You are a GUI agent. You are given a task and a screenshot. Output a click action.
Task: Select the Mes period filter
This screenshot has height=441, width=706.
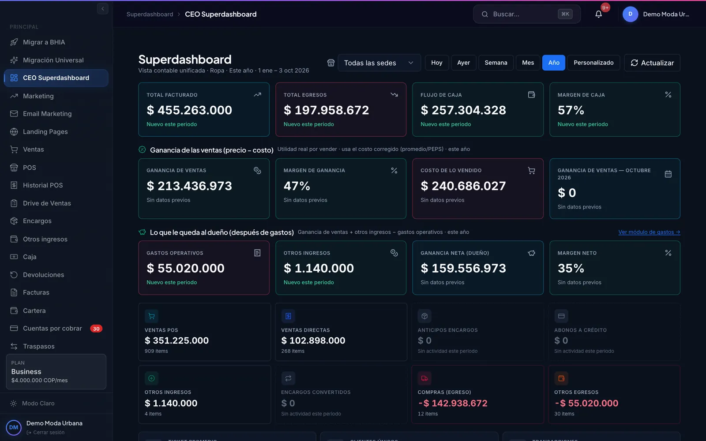pos(528,63)
